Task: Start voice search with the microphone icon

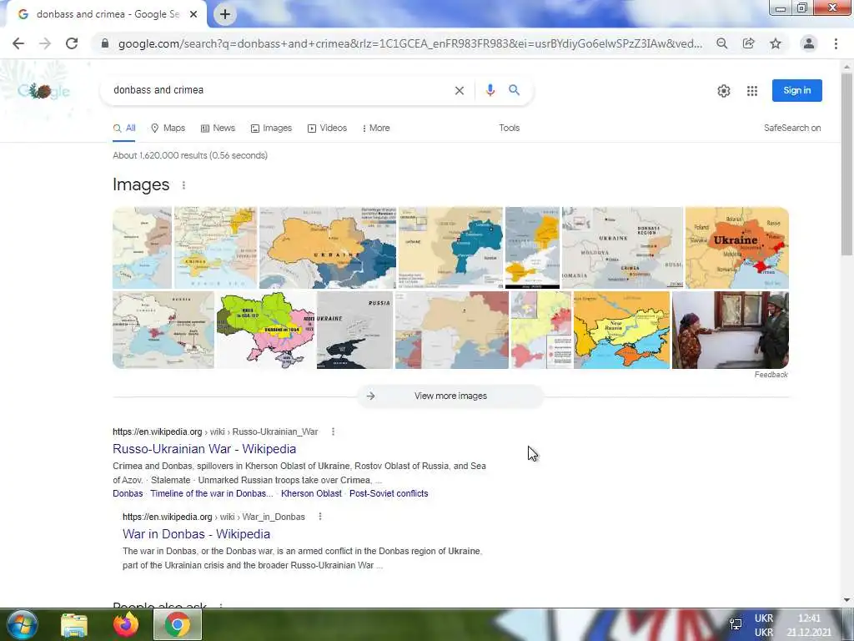Action: click(490, 90)
